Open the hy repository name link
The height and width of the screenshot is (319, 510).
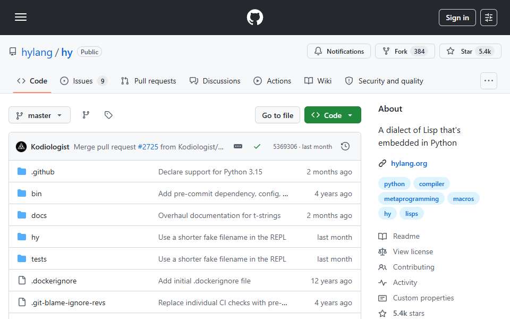click(67, 52)
